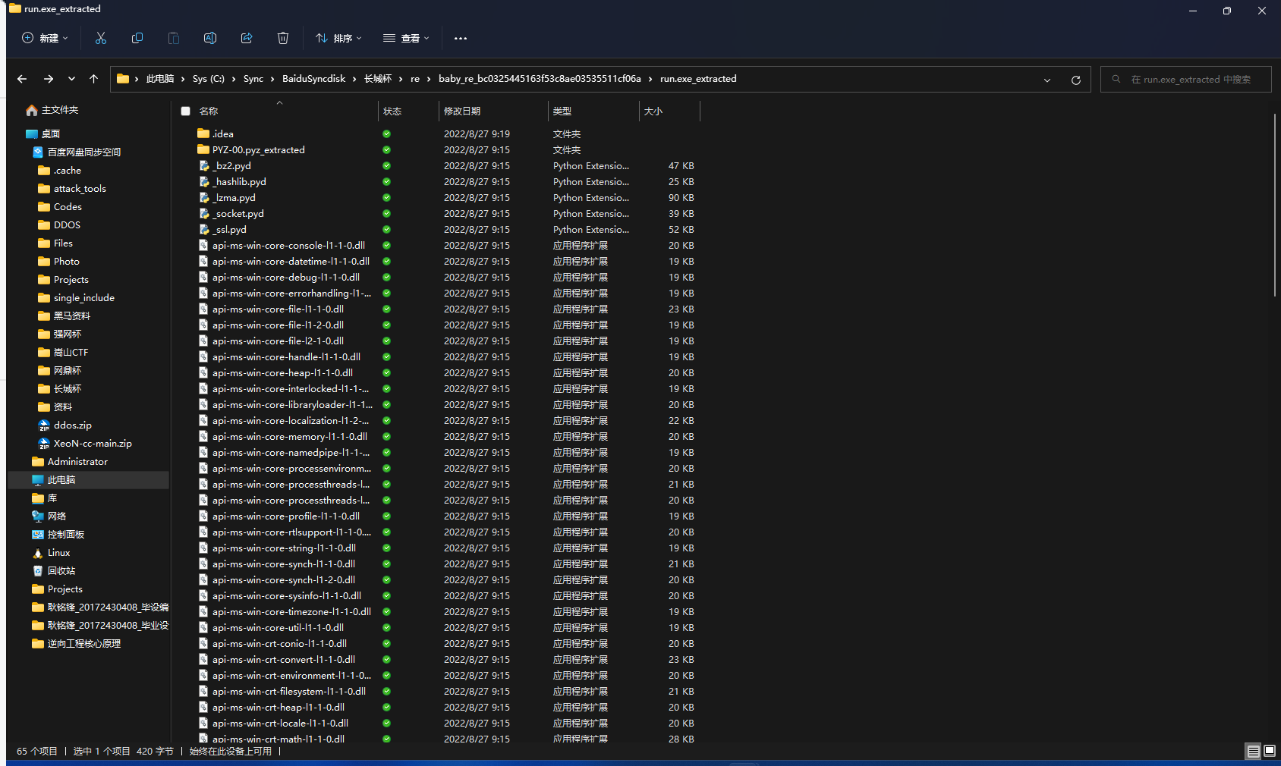The width and height of the screenshot is (1281, 766).
Task: Expand chevron after Sync in breadcrumb
Action: [272, 79]
